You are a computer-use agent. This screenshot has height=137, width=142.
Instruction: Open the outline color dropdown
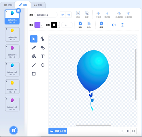tap(58, 25)
